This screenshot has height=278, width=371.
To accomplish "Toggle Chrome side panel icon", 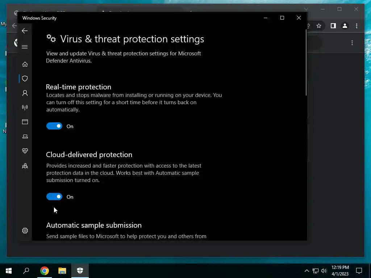I will (x=333, y=26).
